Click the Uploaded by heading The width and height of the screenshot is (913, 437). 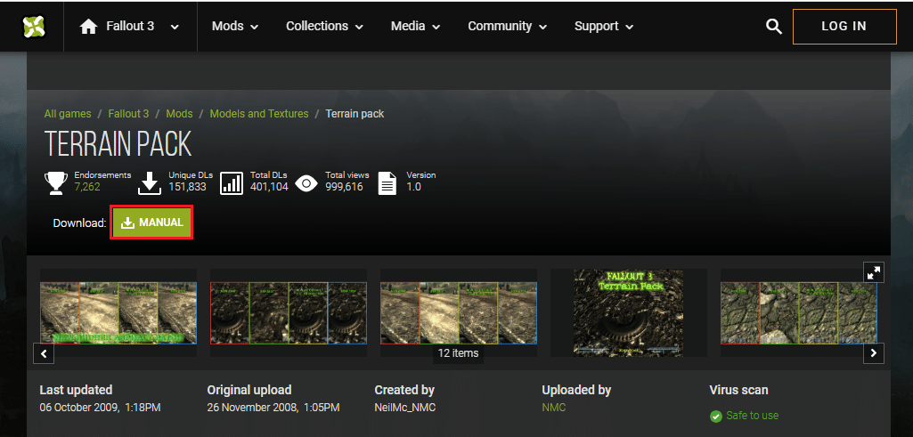576,390
